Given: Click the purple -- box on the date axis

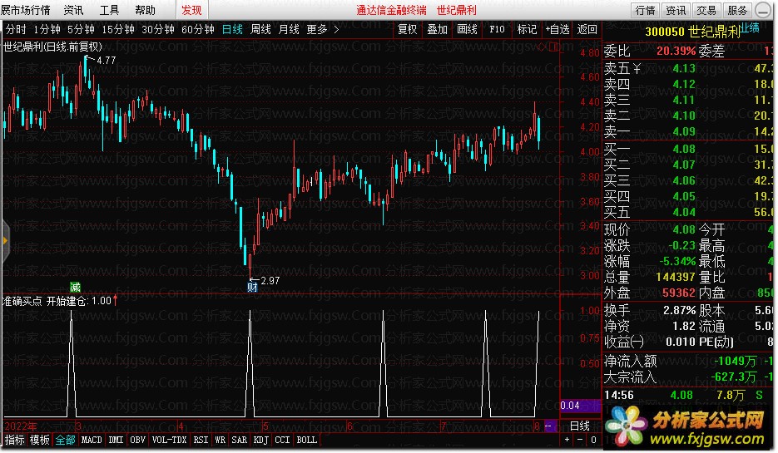Looking at the screenshot, I should coord(550,426).
